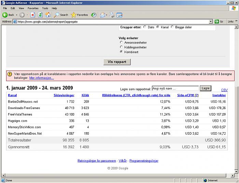Click the Mail toolbar icon
Screen dimensions: 239x183
[102, 15]
